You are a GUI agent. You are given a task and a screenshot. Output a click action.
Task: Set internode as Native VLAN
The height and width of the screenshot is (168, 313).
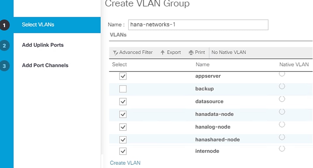[282, 149]
